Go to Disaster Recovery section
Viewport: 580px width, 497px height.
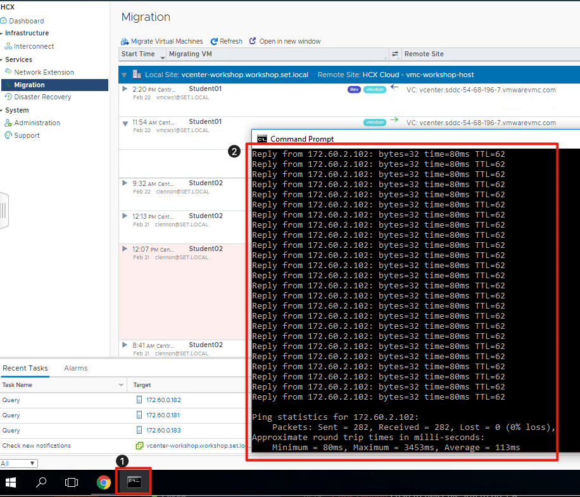pyautogui.click(x=42, y=97)
